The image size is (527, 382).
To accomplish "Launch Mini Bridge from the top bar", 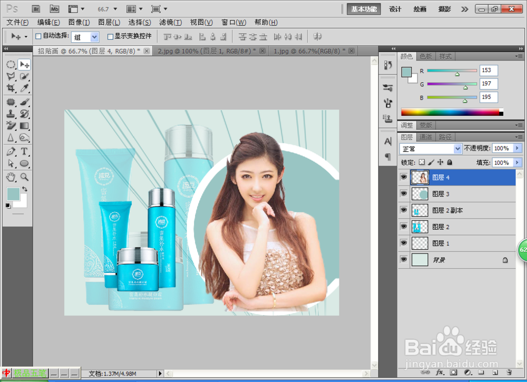I will tap(54, 9).
